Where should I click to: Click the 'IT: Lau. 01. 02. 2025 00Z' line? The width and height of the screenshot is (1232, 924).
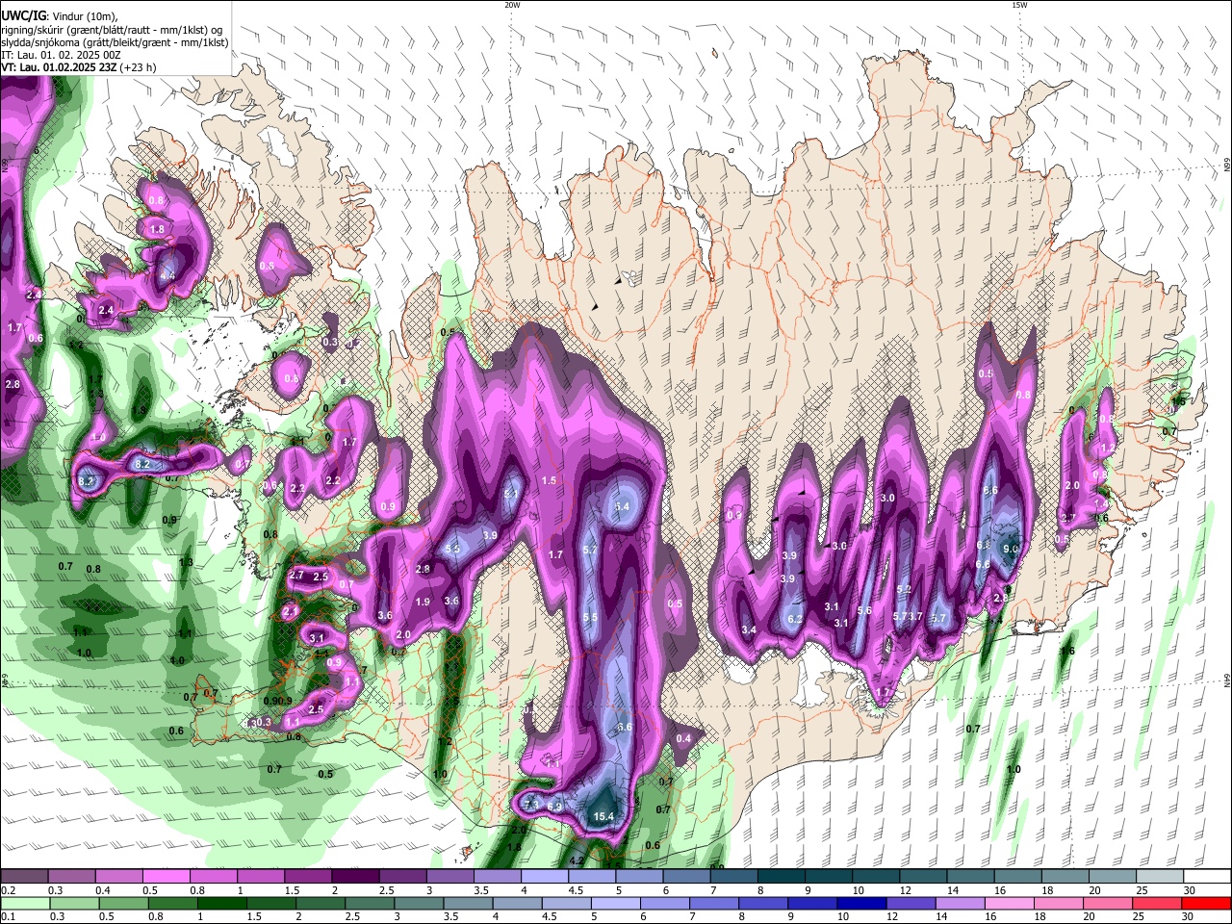coord(61,55)
